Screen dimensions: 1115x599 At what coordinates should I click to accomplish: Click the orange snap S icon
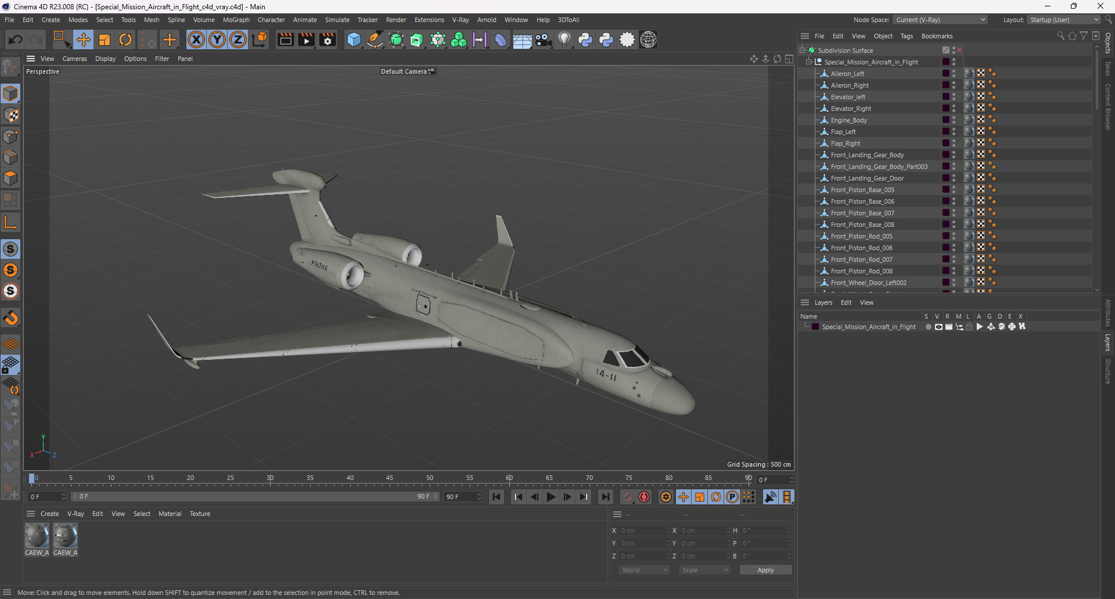(x=10, y=270)
